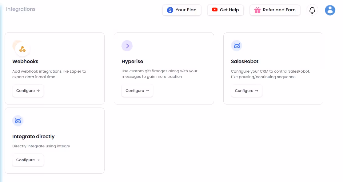Click the YouTube icon beside Get Help
Image resolution: width=343 pixels, height=182 pixels.
pyautogui.click(x=214, y=10)
